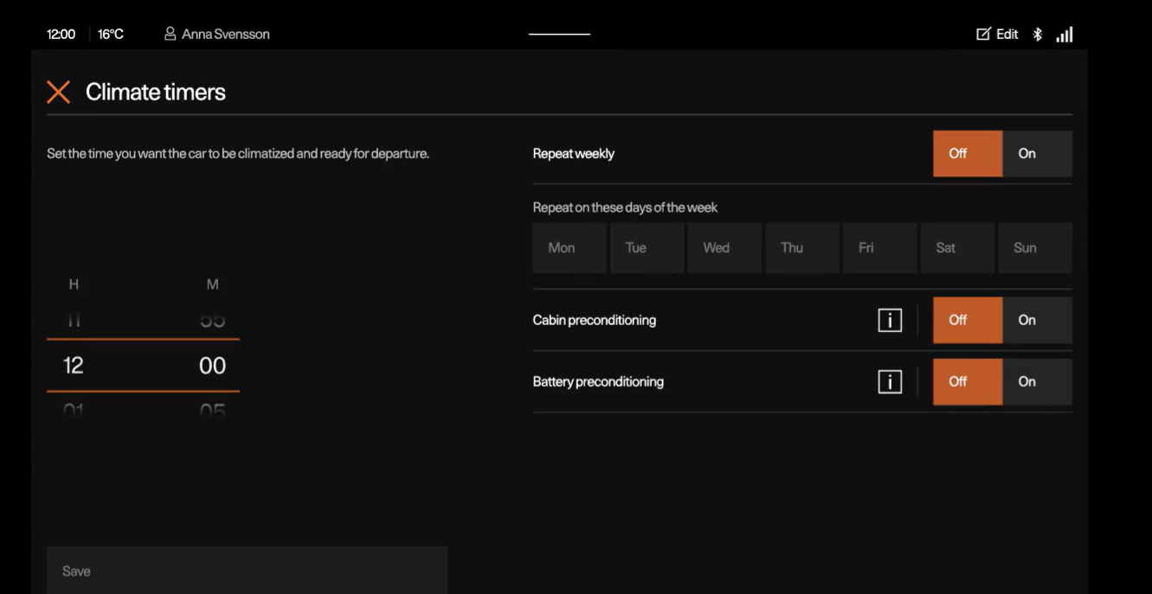The image size is (1152, 594).
Task: Close the Climate timers screen with the orange X
Action: point(58,93)
